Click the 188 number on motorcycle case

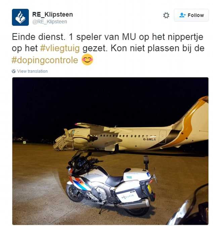[129, 177]
